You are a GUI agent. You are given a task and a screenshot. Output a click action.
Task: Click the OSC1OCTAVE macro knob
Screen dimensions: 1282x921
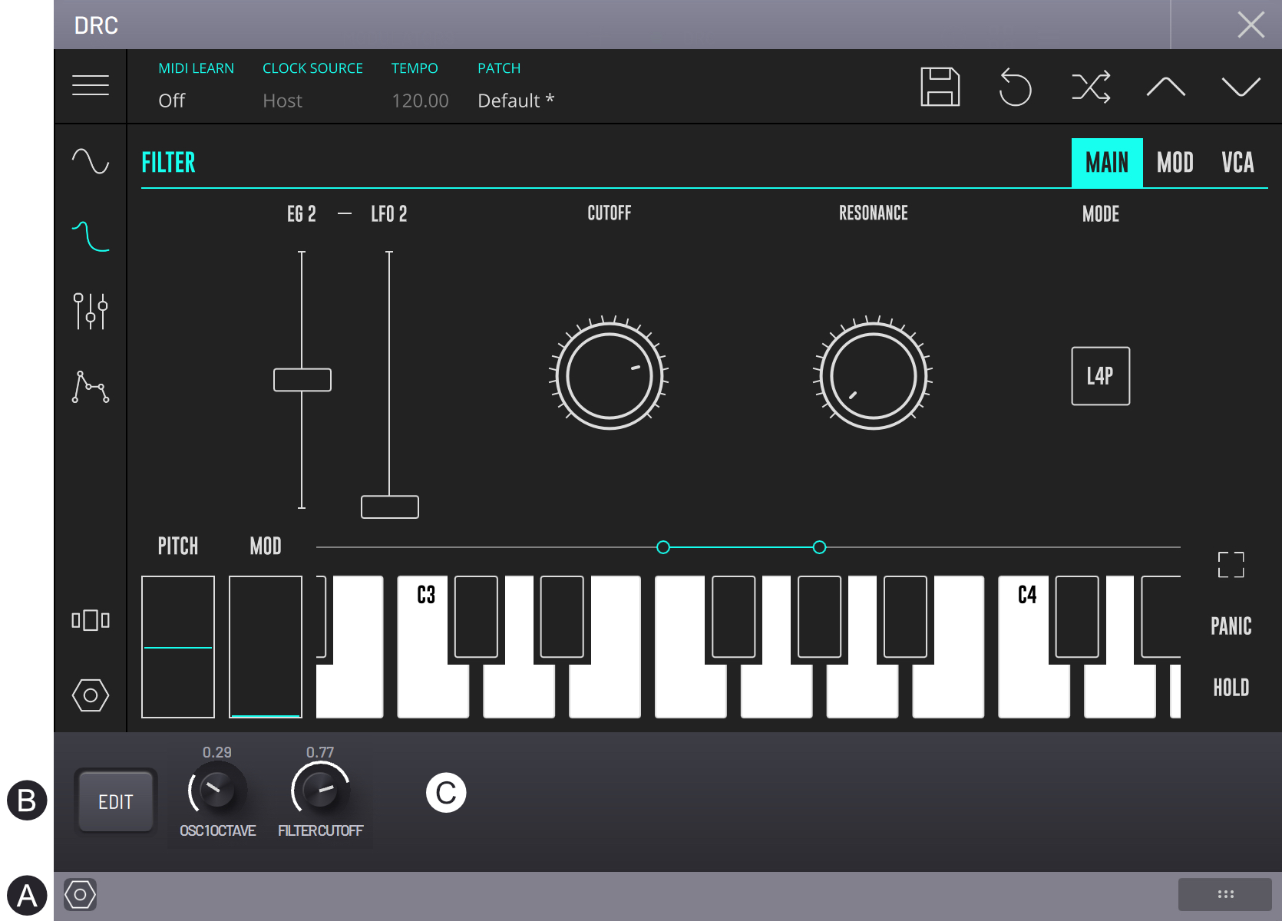(217, 791)
